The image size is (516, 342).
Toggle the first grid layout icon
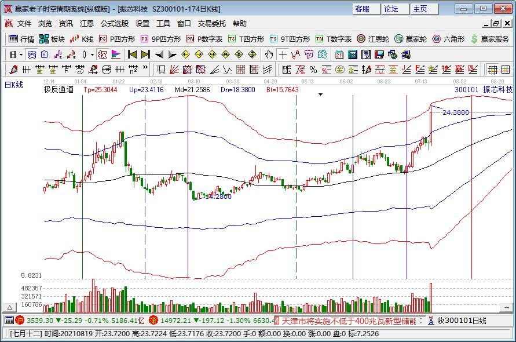[492, 70]
